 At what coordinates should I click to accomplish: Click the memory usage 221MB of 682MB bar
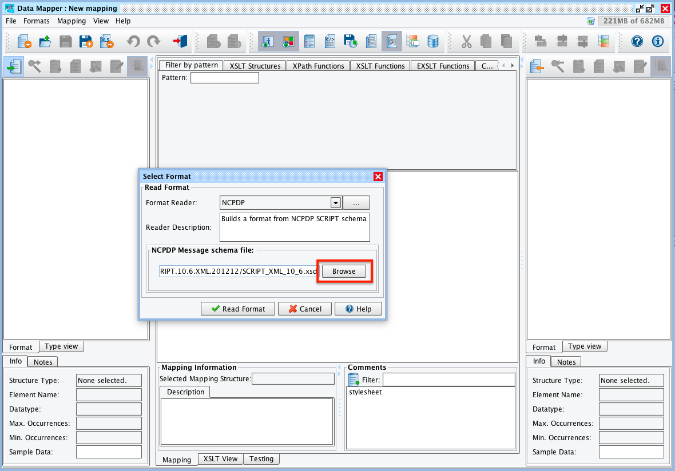[634, 21]
